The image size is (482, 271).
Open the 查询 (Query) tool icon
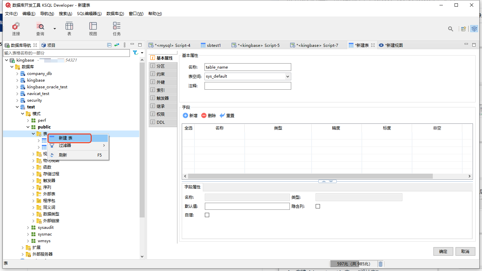point(40,26)
